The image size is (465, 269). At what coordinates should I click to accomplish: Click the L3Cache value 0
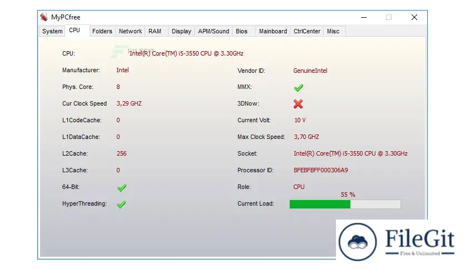[x=118, y=170]
